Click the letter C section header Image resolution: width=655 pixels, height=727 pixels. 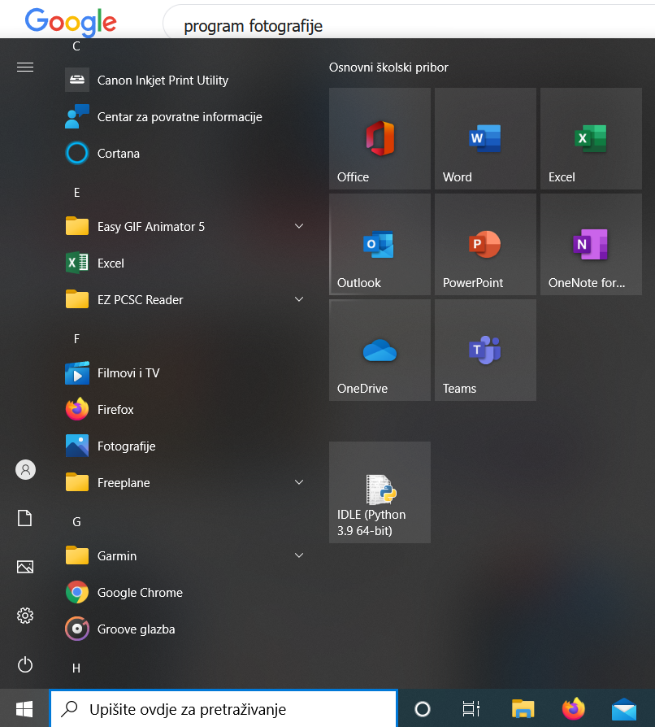76,46
